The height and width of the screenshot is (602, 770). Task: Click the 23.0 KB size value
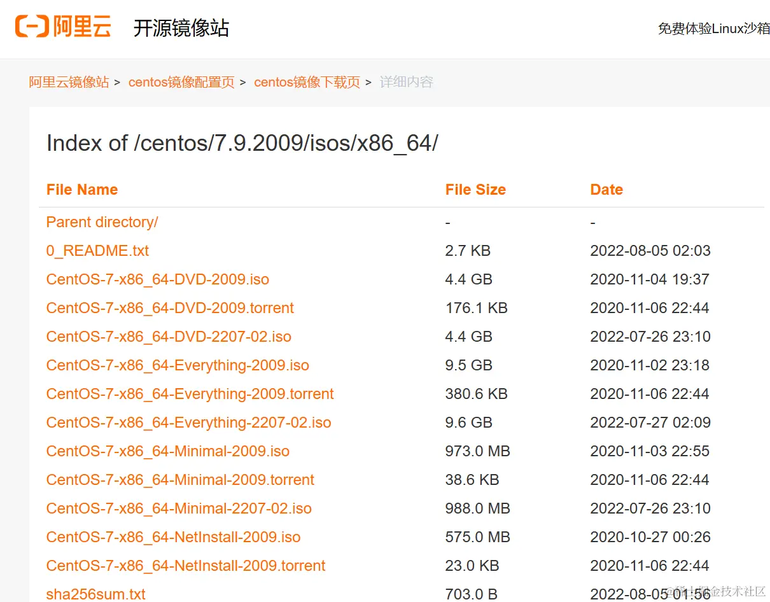coord(472,566)
